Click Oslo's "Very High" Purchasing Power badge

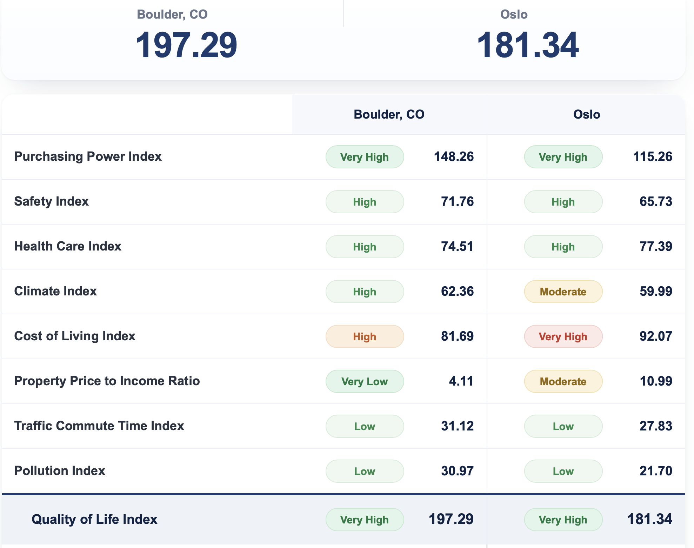pos(563,157)
